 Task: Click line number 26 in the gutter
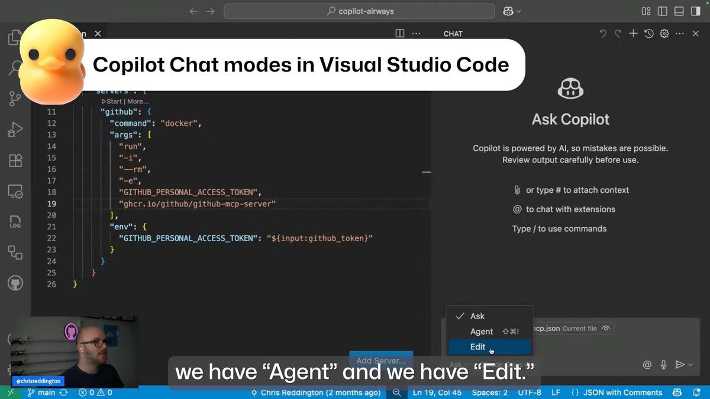(51, 284)
